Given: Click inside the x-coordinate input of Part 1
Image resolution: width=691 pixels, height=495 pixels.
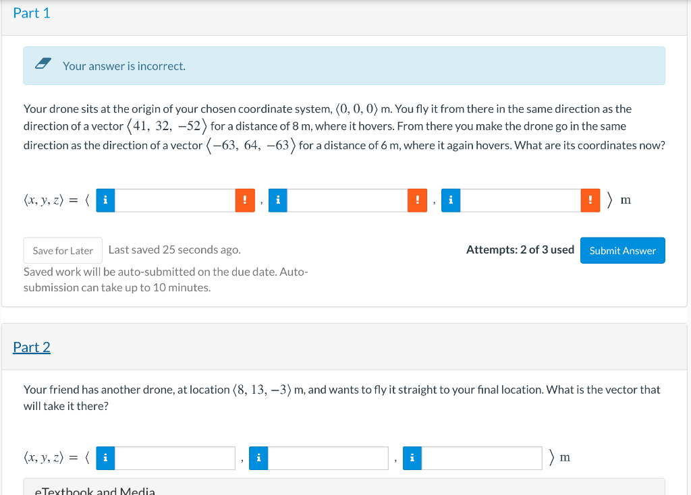Looking at the screenshot, I should [175, 200].
